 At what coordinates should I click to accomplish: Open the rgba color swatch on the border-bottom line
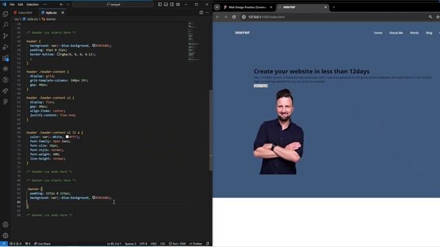58,54
